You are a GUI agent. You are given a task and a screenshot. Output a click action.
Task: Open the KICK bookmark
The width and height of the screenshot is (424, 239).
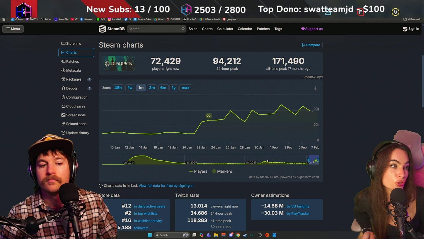(x=101, y=19)
